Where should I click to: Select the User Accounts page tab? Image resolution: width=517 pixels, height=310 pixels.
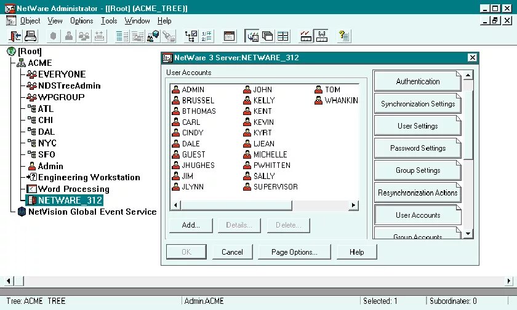coord(418,215)
